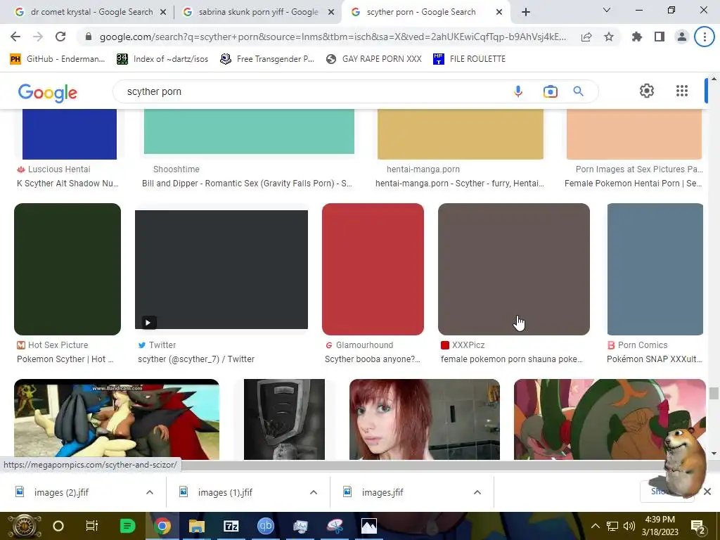
Task: Open a new browser tab
Action: click(x=526, y=12)
